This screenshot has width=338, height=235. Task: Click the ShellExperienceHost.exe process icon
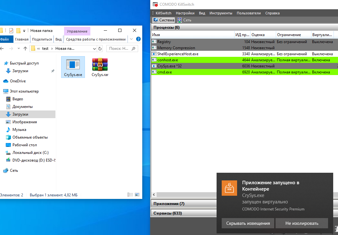point(154,54)
